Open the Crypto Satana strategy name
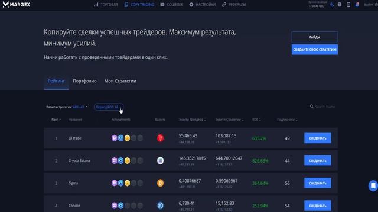 coord(79,161)
